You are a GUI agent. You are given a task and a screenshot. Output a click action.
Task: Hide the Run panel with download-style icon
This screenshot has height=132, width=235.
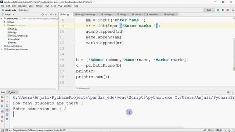click(233, 92)
